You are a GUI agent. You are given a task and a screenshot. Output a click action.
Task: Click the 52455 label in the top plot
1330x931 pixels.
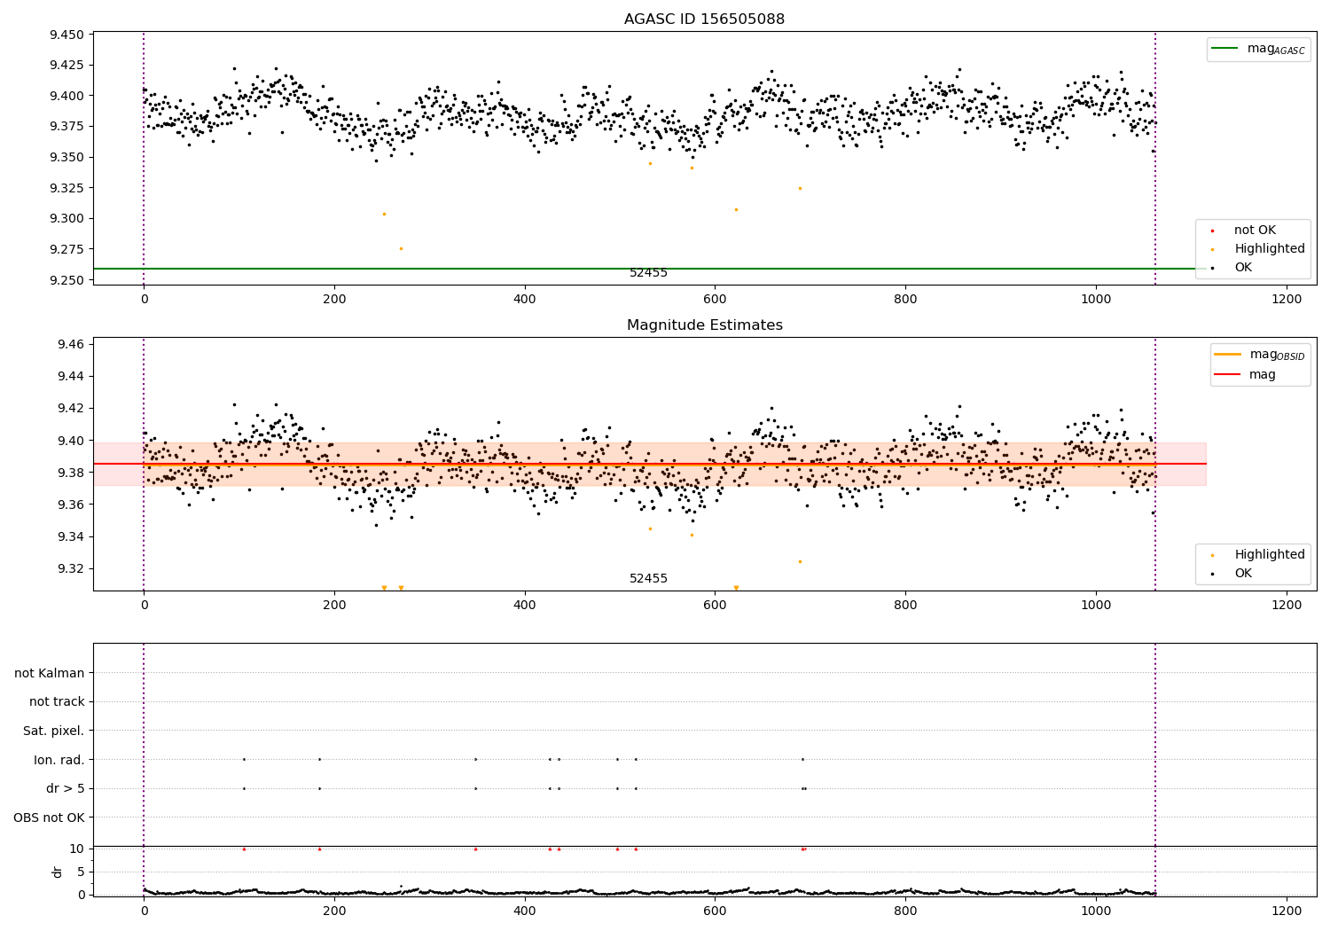pyautogui.click(x=648, y=273)
